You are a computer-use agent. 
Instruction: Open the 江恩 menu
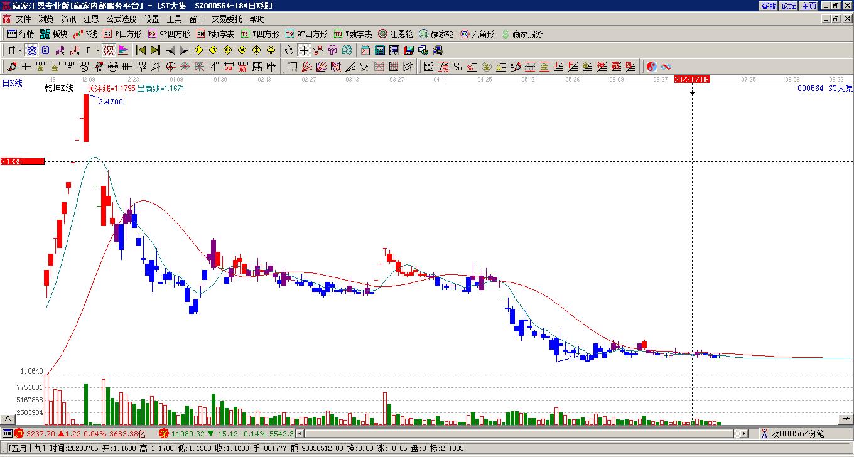coord(91,19)
